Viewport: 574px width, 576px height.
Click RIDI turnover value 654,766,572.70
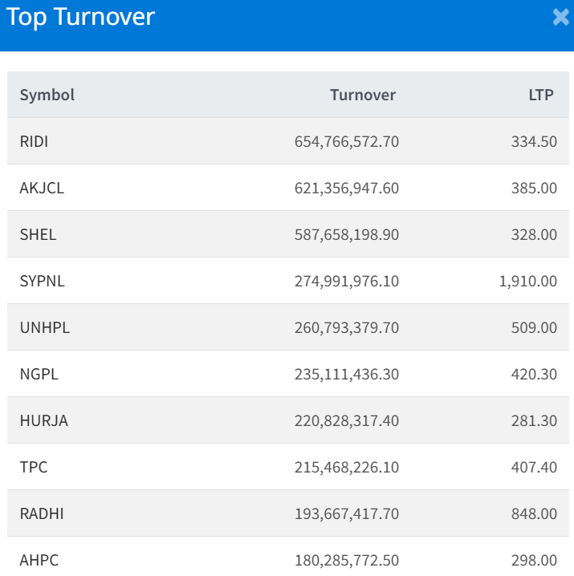(347, 141)
